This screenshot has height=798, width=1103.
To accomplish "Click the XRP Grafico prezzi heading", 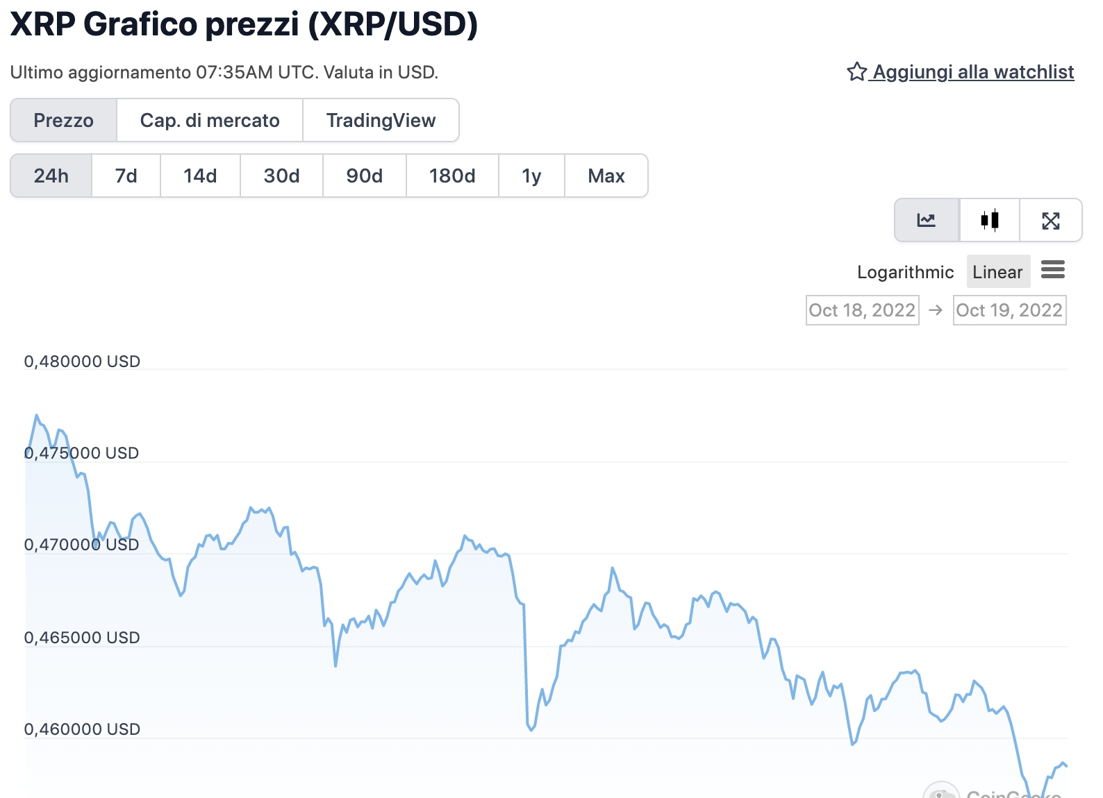I will (x=244, y=24).
